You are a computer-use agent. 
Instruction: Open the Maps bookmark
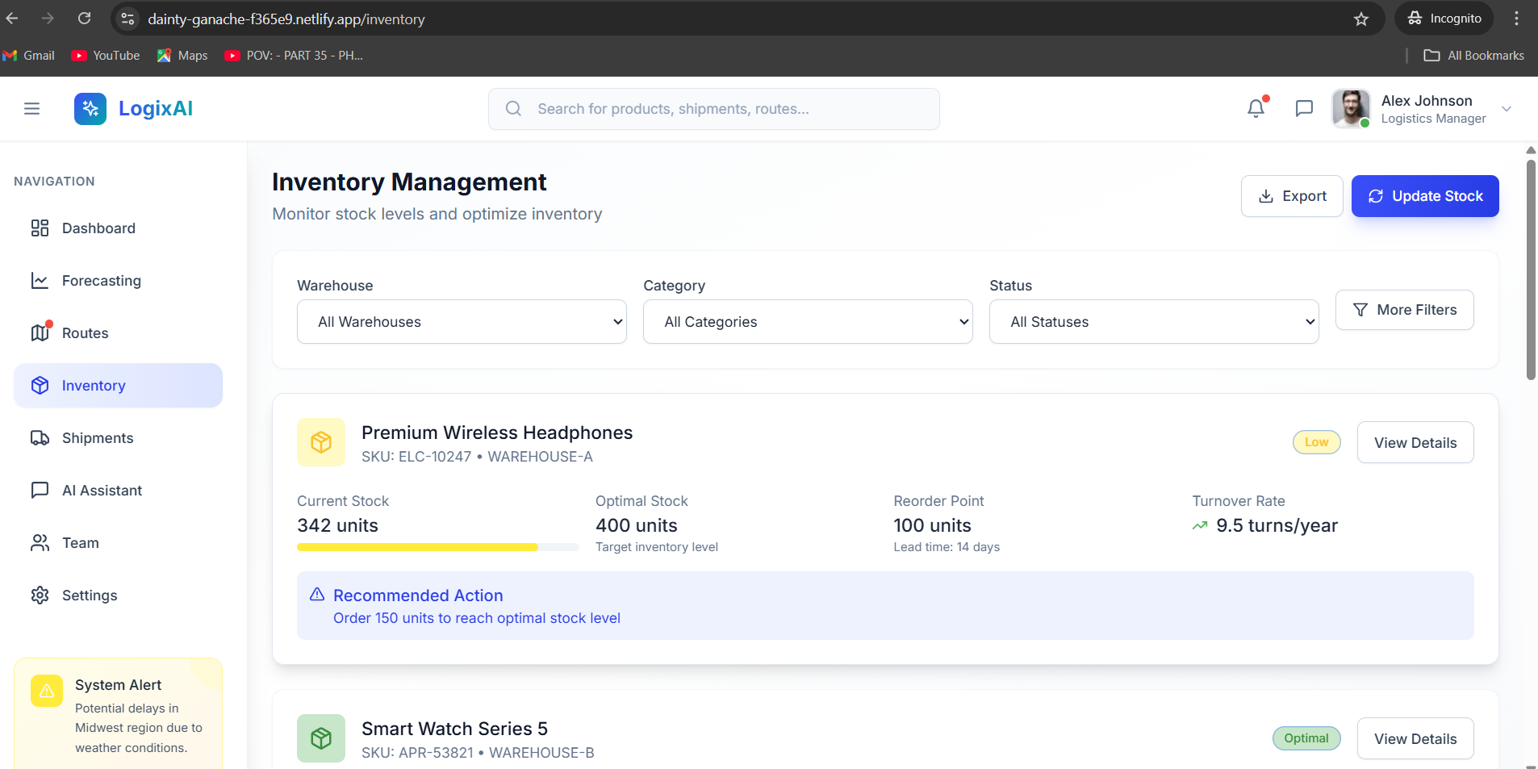point(182,56)
